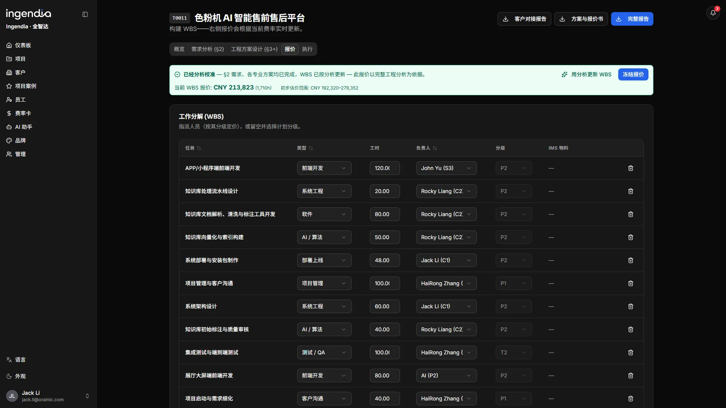Screen dimensions: 726x408
Task: Sort table by 任务 column
Action: 193,148
